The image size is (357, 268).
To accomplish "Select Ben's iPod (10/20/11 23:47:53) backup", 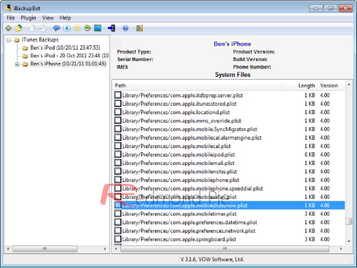I will point(65,47).
